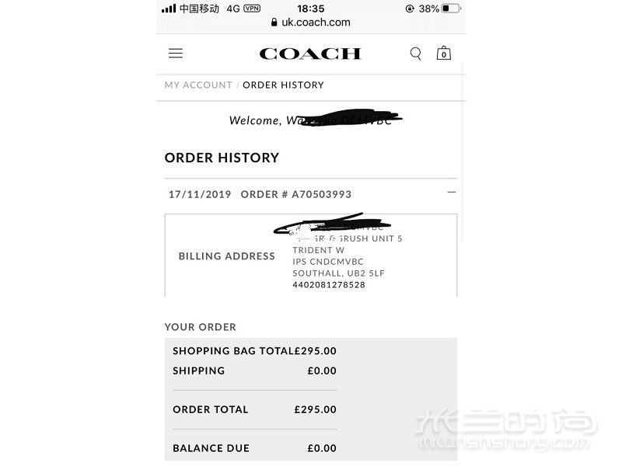Tap the ORDER TOTAL £295.00 row
Screen dimensions: 622x466
click(255, 409)
